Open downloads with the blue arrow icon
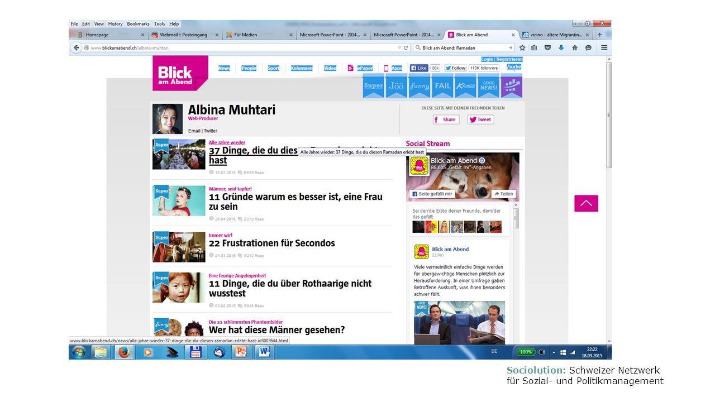This screenshot has width=715, height=402. pyautogui.click(x=561, y=48)
